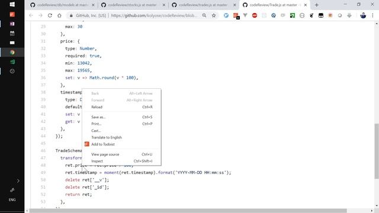Click line number 49 in code

click(x=43, y=172)
